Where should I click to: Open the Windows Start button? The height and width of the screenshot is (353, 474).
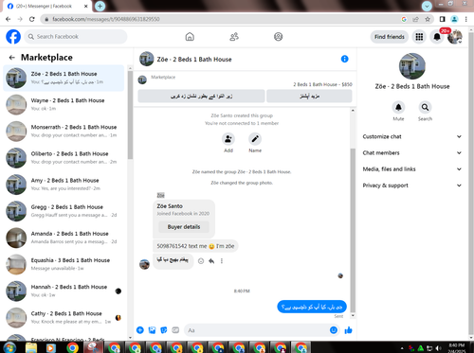(x=9, y=347)
